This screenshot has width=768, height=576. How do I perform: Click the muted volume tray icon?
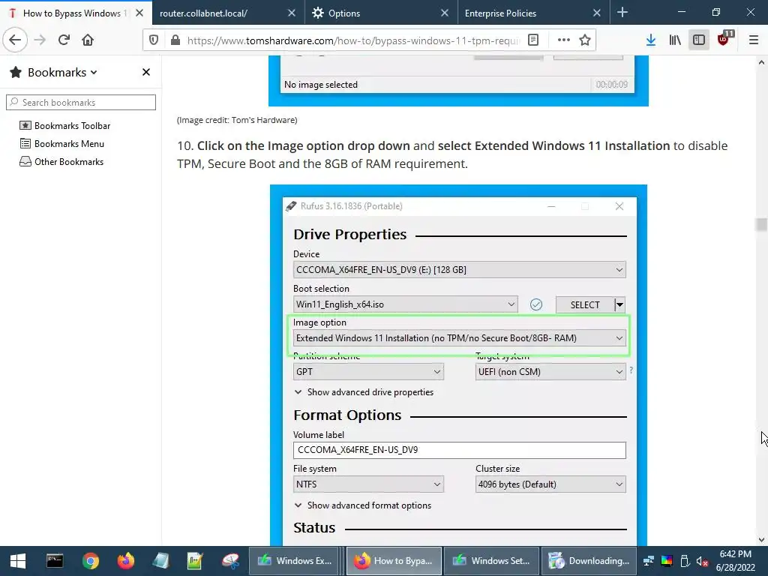tap(702, 561)
